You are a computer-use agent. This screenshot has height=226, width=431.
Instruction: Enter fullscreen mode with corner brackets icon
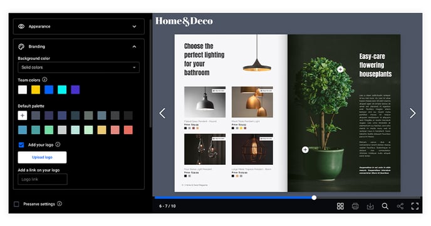(x=415, y=206)
